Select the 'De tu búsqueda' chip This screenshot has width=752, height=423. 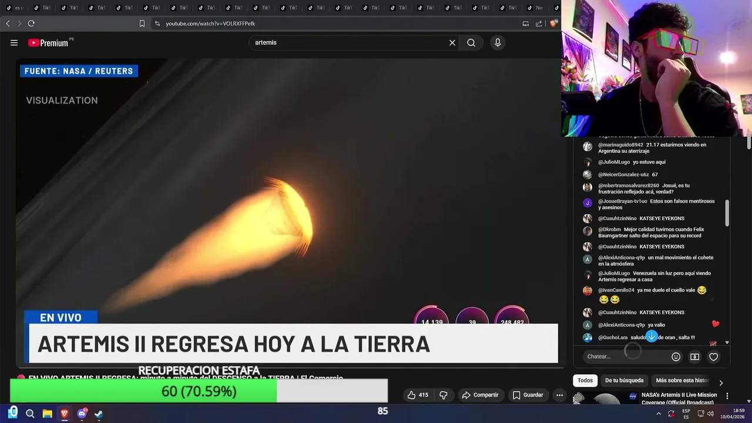(x=624, y=380)
